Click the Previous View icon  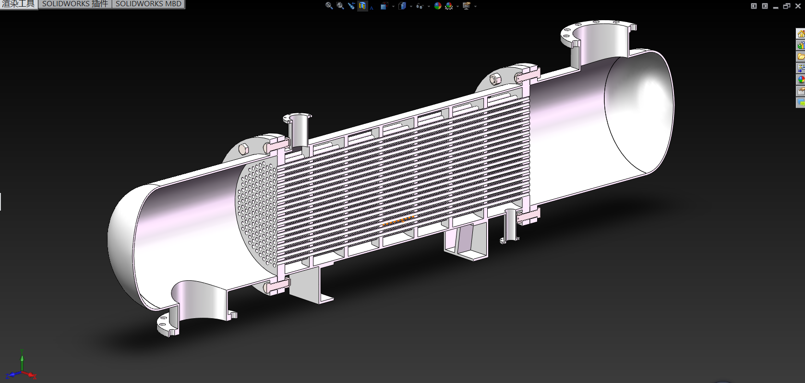(x=351, y=6)
